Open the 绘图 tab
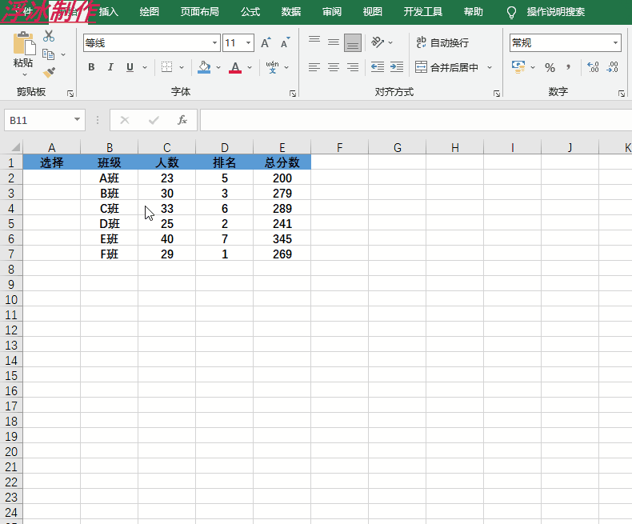The width and height of the screenshot is (632, 524). click(149, 12)
